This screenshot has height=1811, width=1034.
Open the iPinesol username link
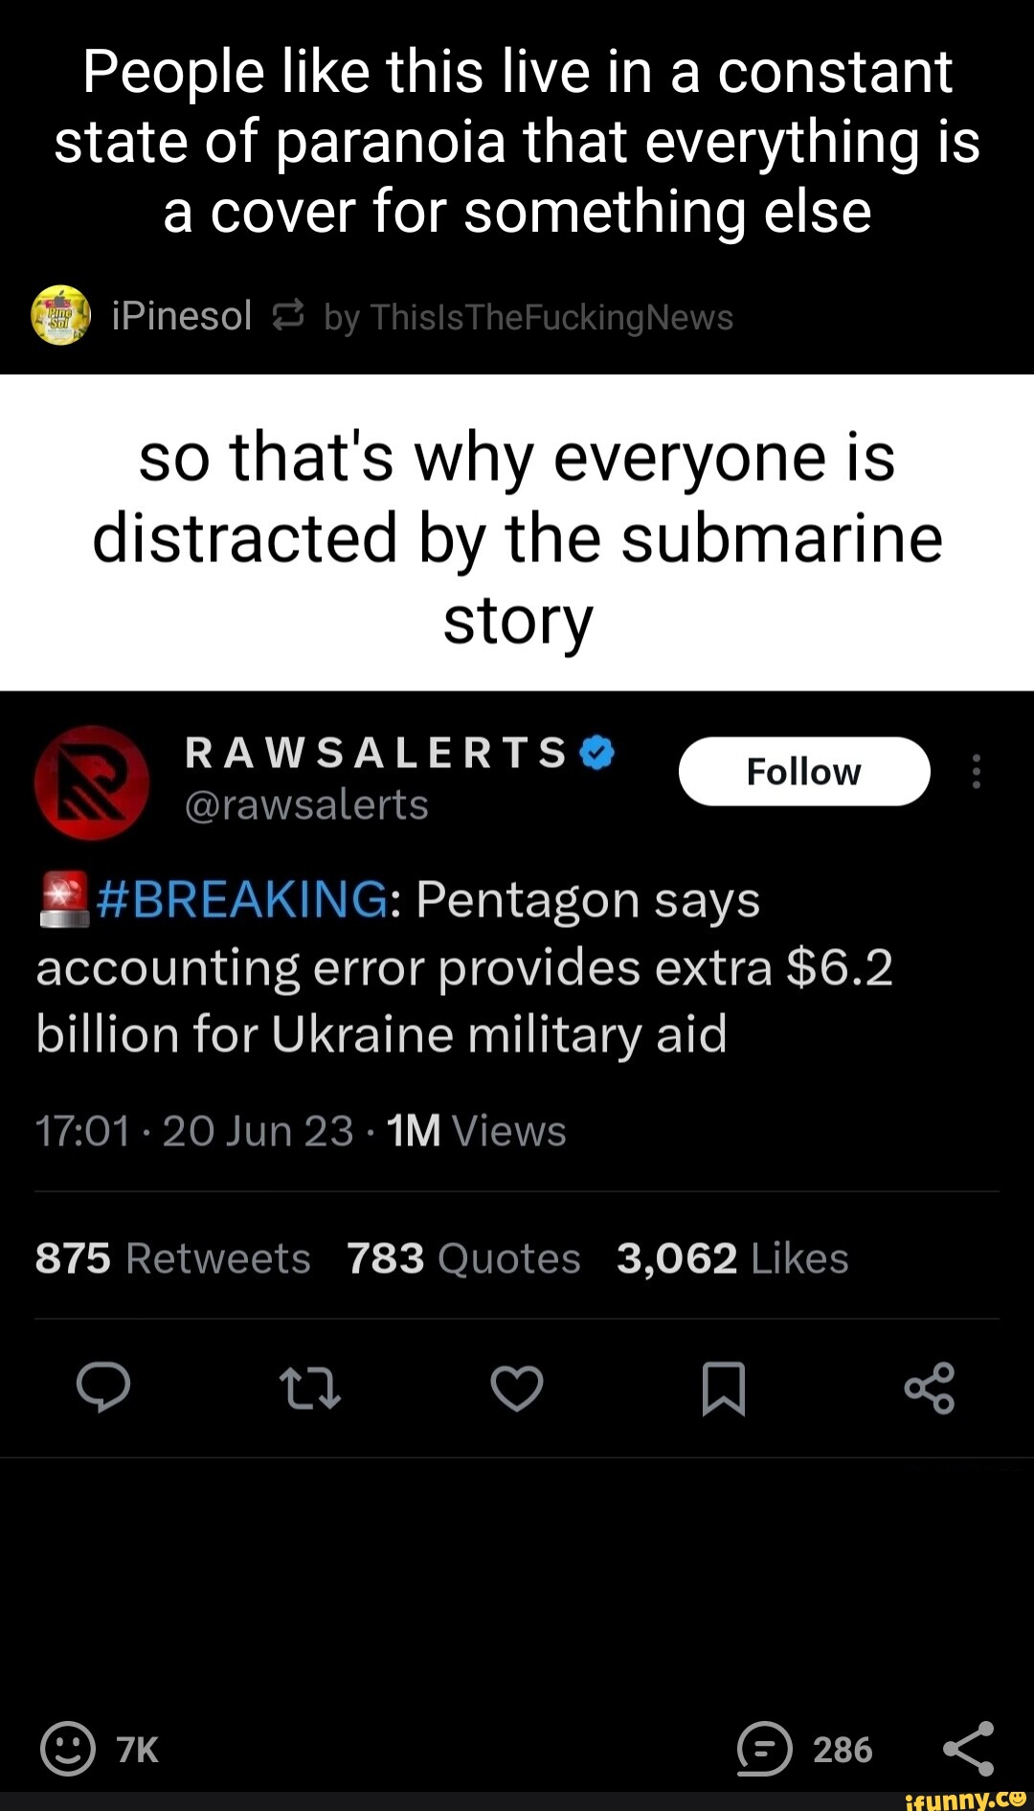(x=182, y=315)
